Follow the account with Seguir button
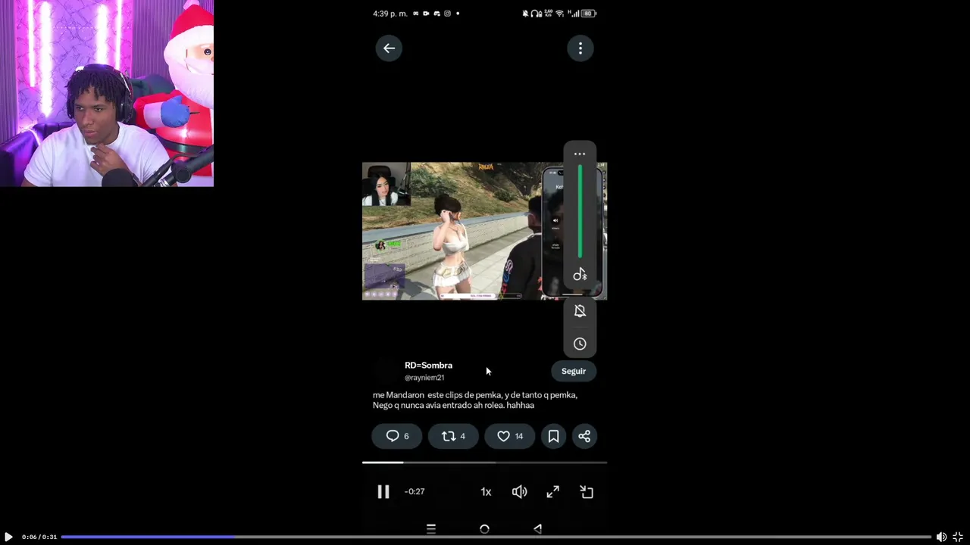970x545 pixels. (574, 371)
